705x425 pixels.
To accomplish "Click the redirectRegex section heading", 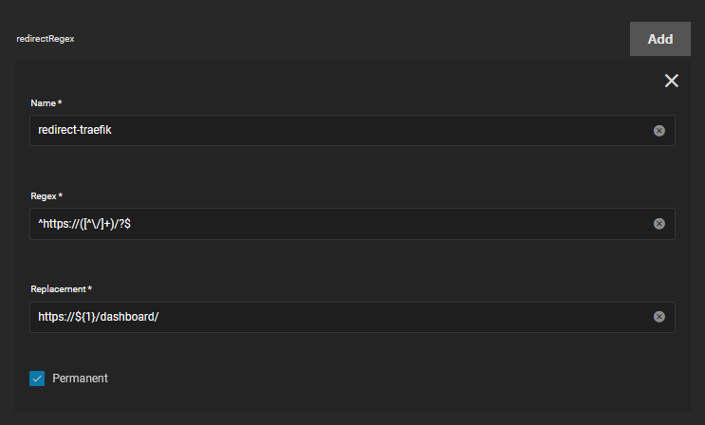I will 46,39.
